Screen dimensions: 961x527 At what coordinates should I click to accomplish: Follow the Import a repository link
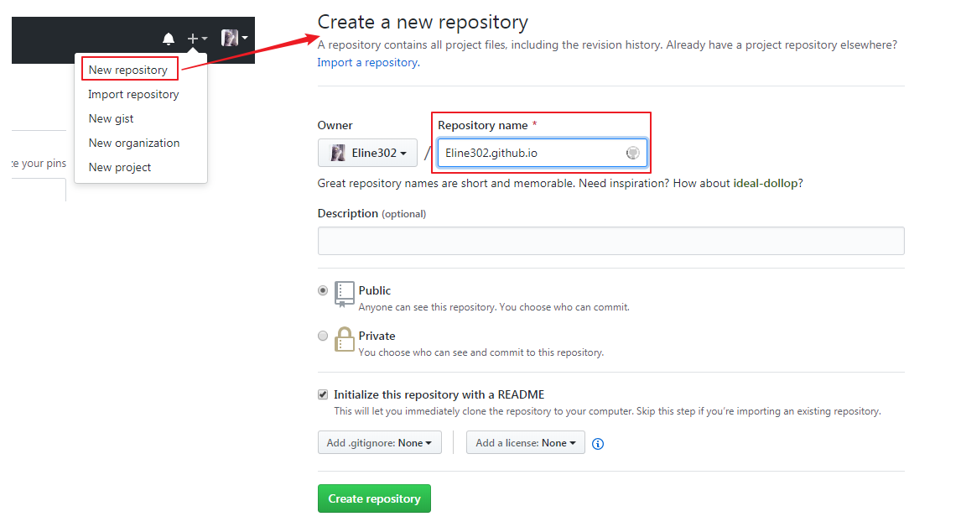[x=367, y=63]
